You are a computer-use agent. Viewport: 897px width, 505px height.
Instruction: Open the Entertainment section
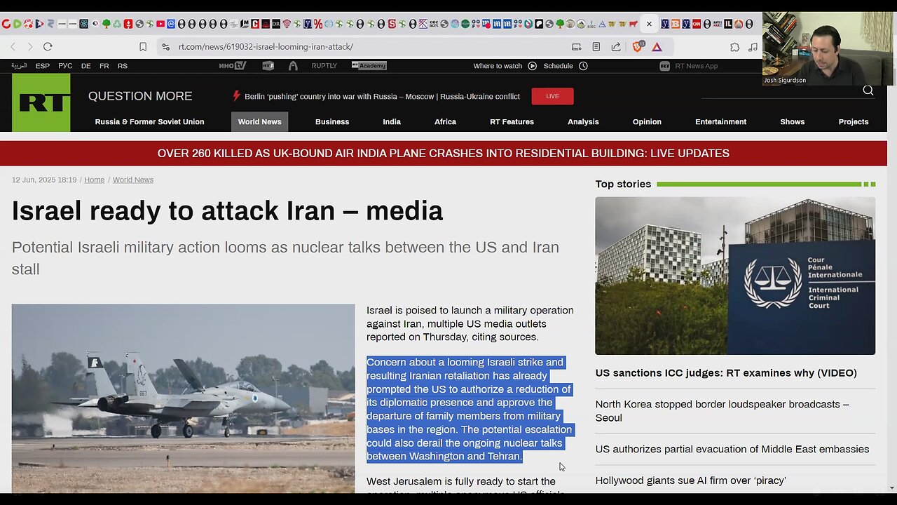pyautogui.click(x=720, y=121)
